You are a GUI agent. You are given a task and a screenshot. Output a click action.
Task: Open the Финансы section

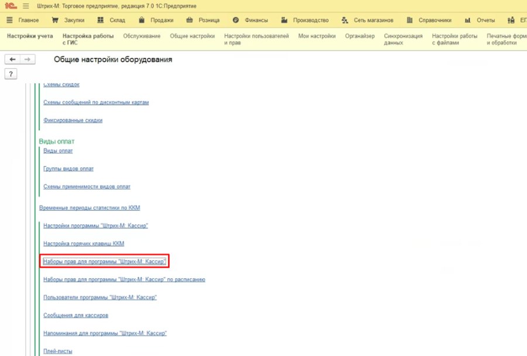pos(256,20)
